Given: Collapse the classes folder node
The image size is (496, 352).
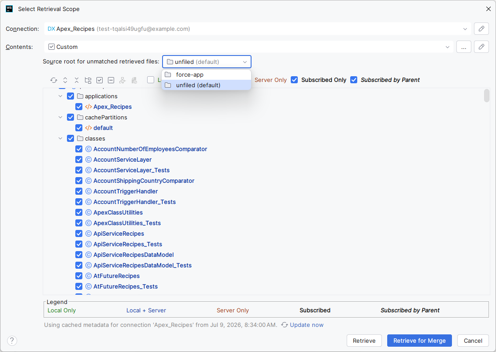Looking at the screenshot, I should pos(60,138).
